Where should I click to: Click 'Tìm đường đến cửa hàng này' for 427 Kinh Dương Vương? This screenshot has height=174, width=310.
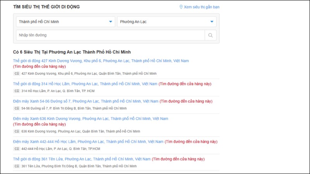40,67
